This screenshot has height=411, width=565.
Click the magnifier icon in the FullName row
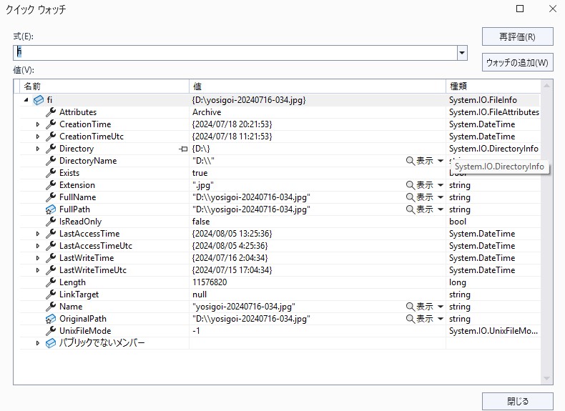410,197
